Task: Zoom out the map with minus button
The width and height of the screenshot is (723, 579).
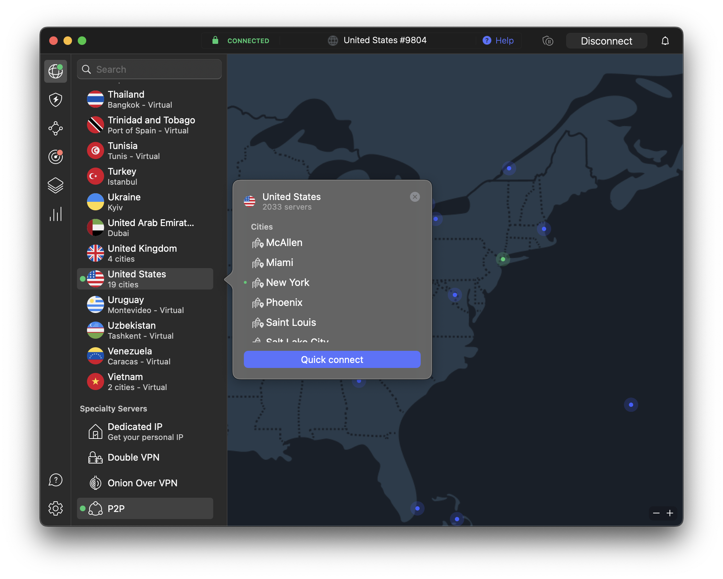Action: coord(656,513)
